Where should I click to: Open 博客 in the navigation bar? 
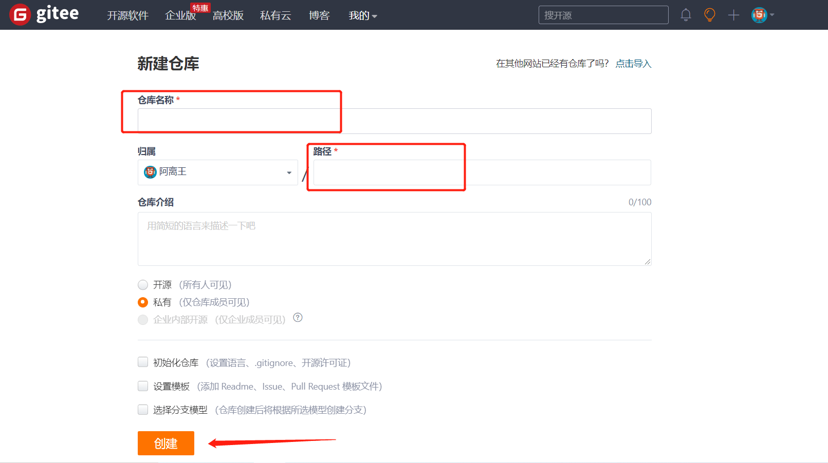pos(319,15)
